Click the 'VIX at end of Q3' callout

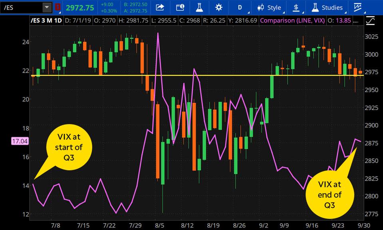tap(329, 194)
